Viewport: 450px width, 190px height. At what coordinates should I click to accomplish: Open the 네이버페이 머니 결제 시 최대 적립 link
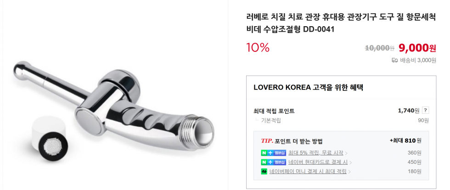(x=308, y=171)
